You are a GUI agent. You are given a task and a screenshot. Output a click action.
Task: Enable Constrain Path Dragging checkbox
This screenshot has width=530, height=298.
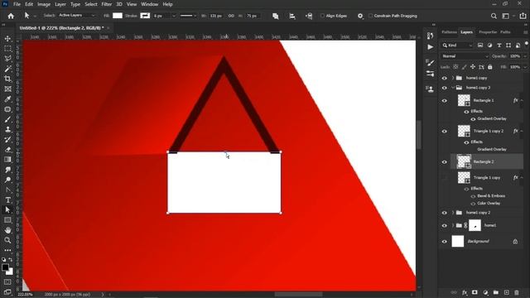coord(370,16)
